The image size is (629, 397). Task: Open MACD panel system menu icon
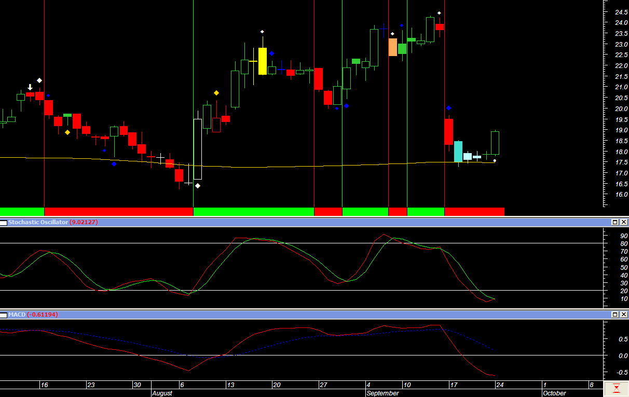click(x=4, y=314)
